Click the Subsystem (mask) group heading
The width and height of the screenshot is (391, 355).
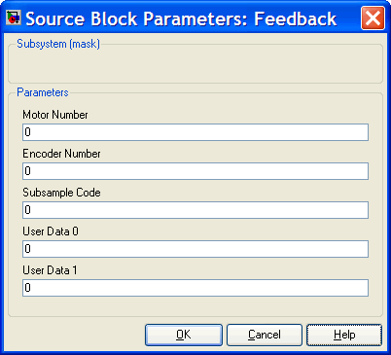click(x=58, y=44)
